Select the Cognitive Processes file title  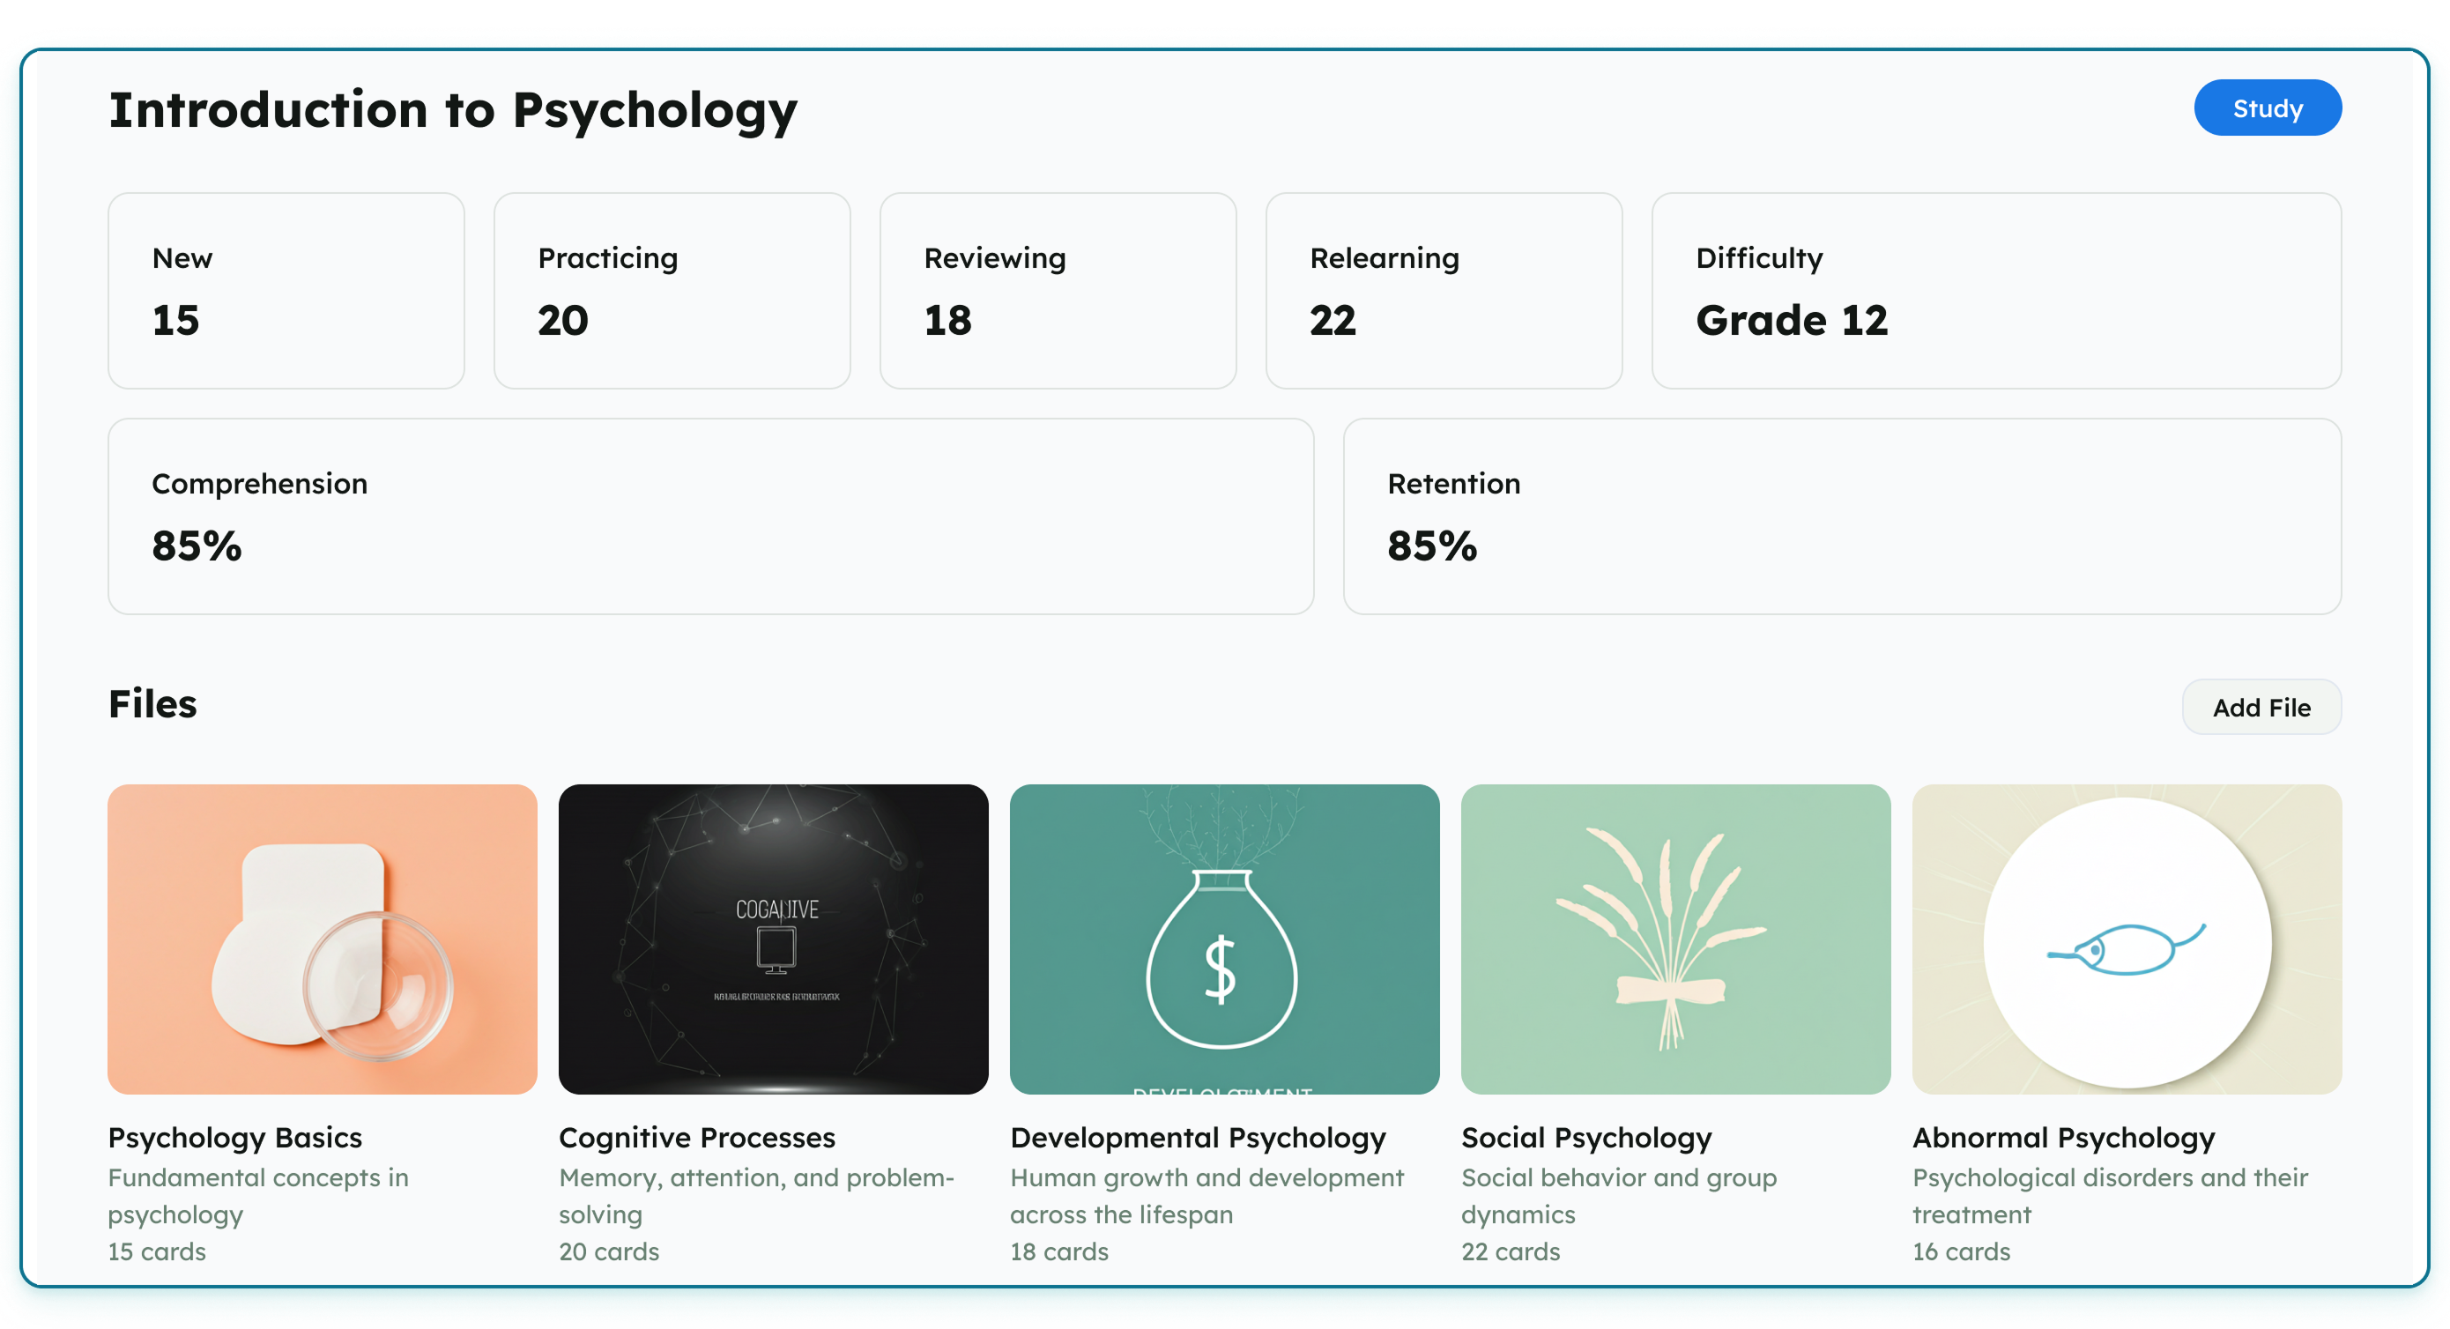pyautogui.click(x=697, y=1138)
